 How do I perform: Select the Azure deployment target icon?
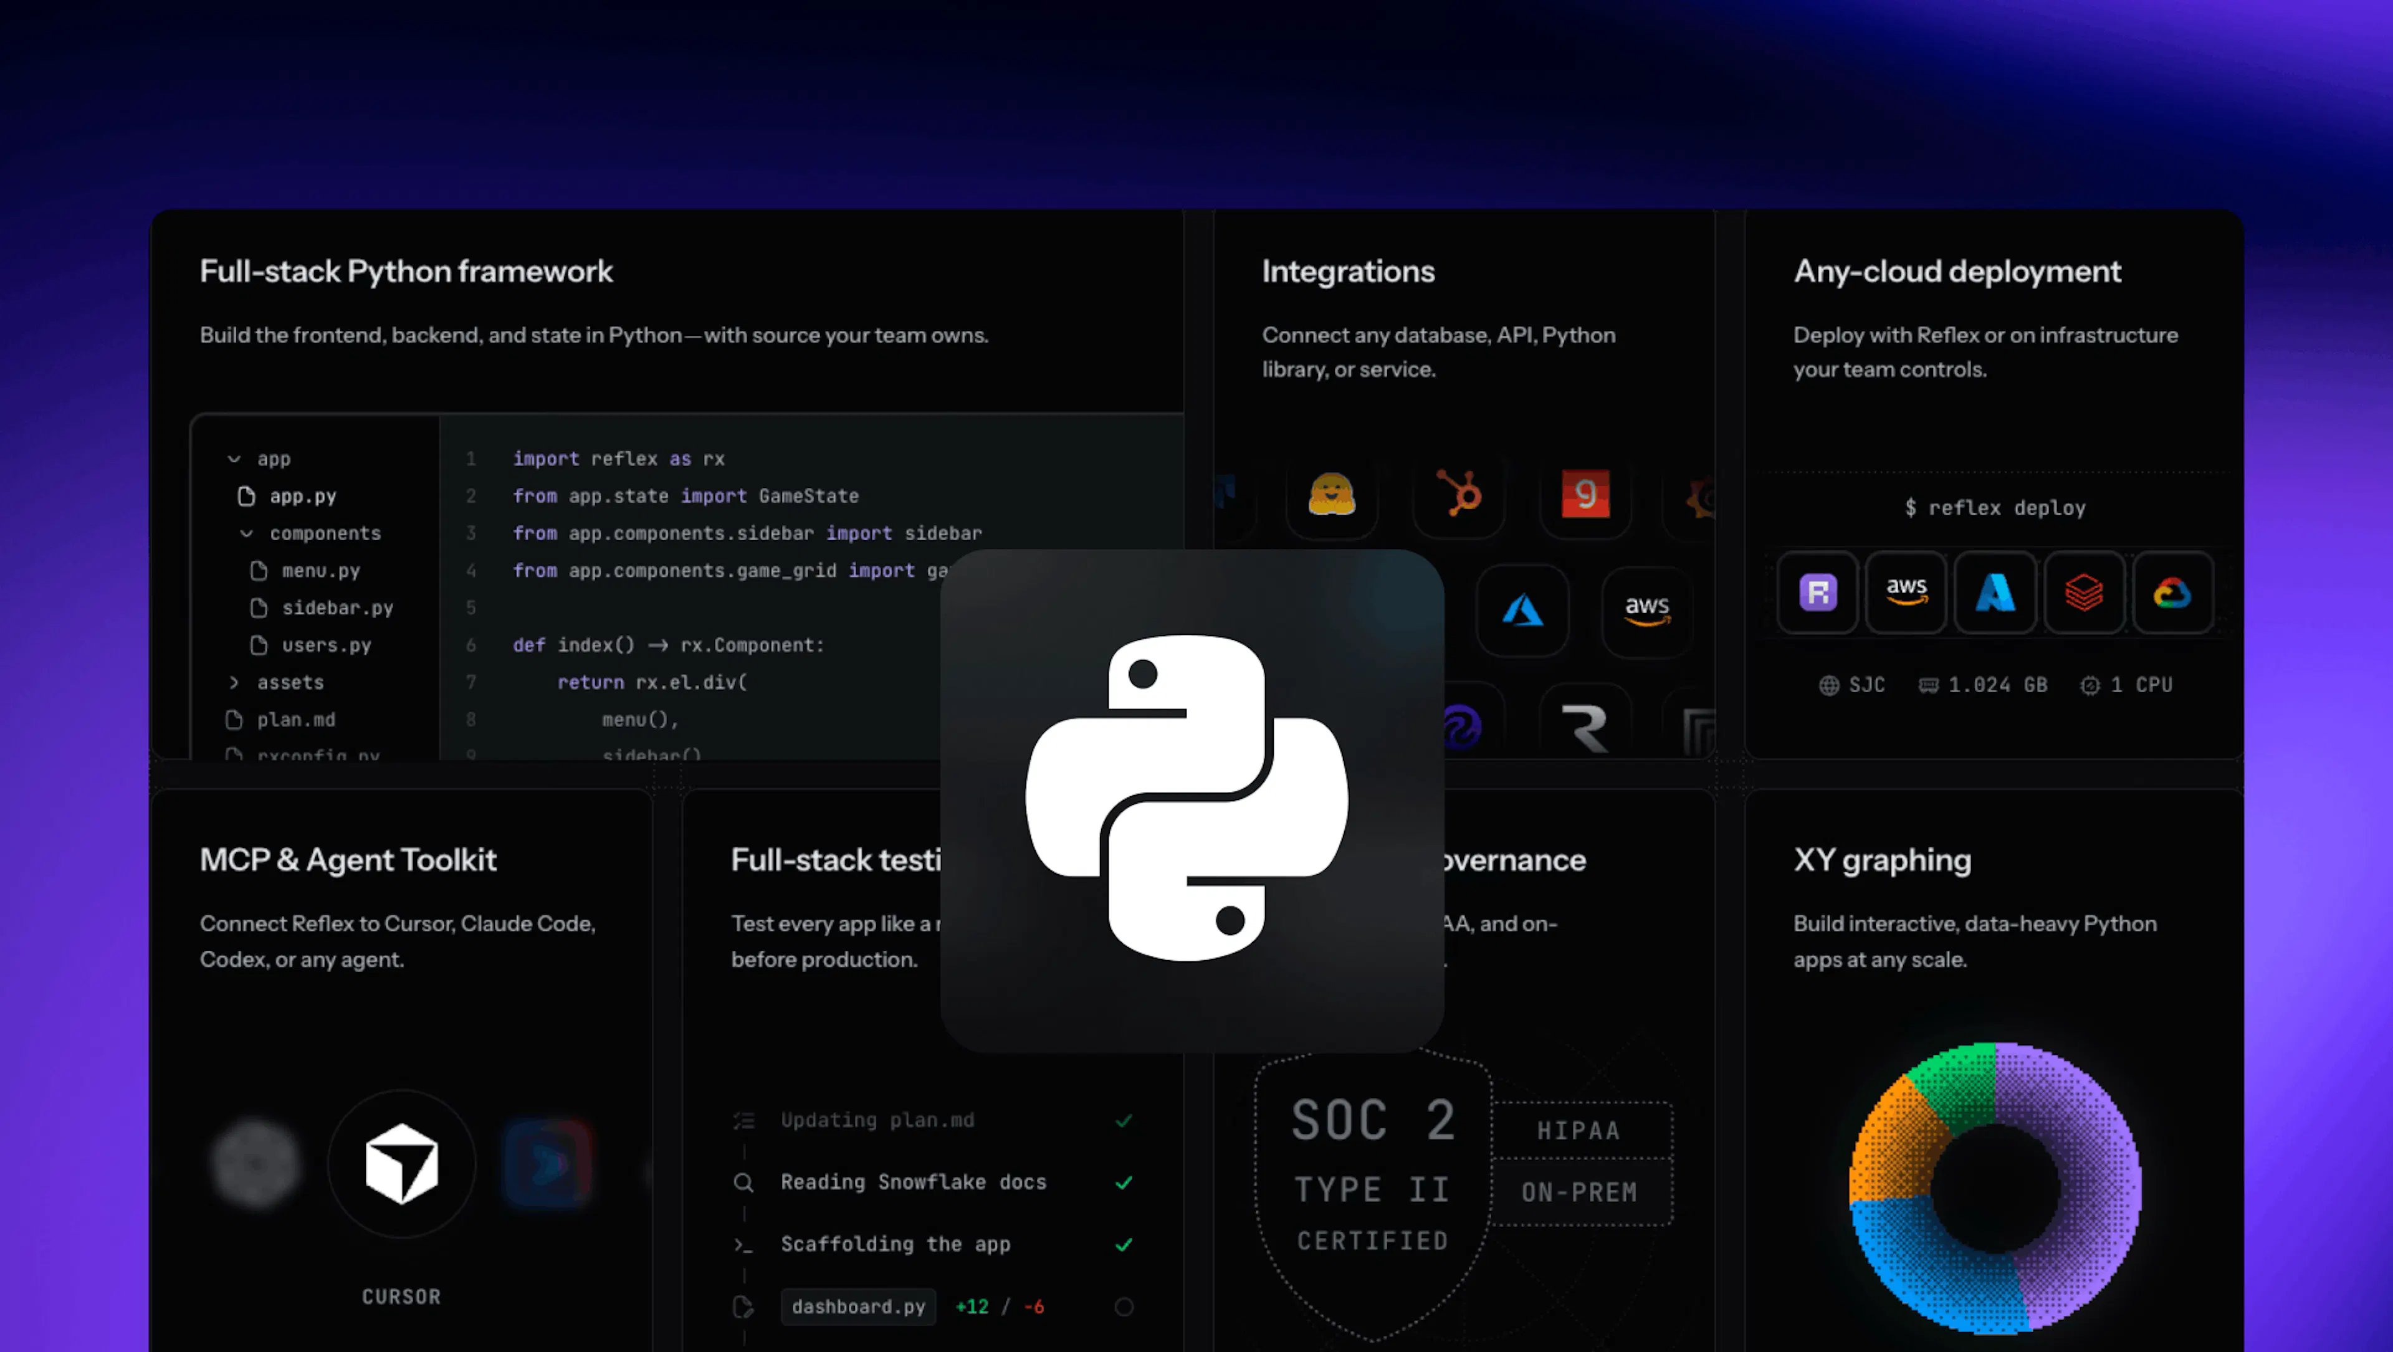[x=1994, y=593]
